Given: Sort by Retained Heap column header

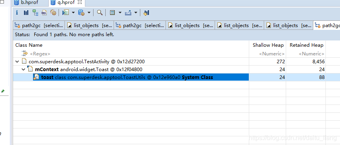Looking at the screenshot, I should 306,45.
